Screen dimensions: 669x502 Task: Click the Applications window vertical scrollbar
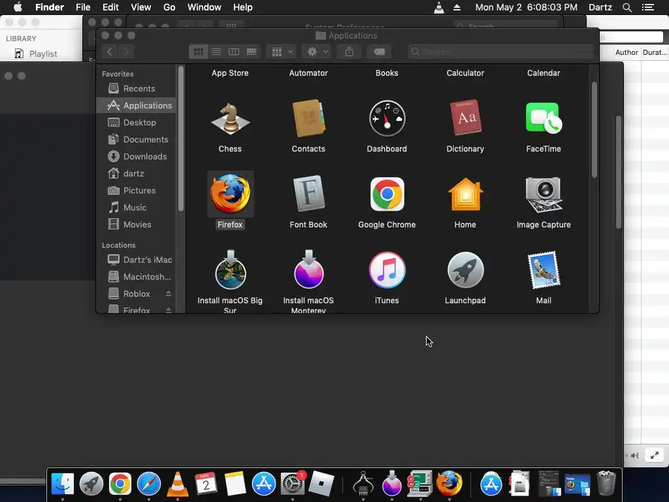(595, 130)
